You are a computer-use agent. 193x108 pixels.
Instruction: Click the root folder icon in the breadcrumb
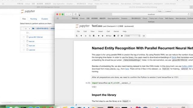[33, 28]
